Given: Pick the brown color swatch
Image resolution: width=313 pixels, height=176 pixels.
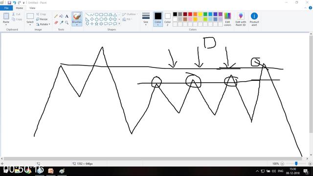Looking at the screenshot, I should pyautogui.click(x=185, y=19).
